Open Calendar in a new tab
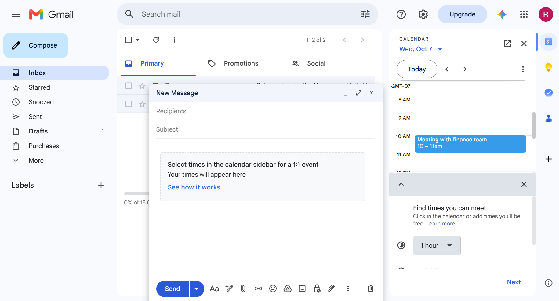559x301 pixels. 507,44
